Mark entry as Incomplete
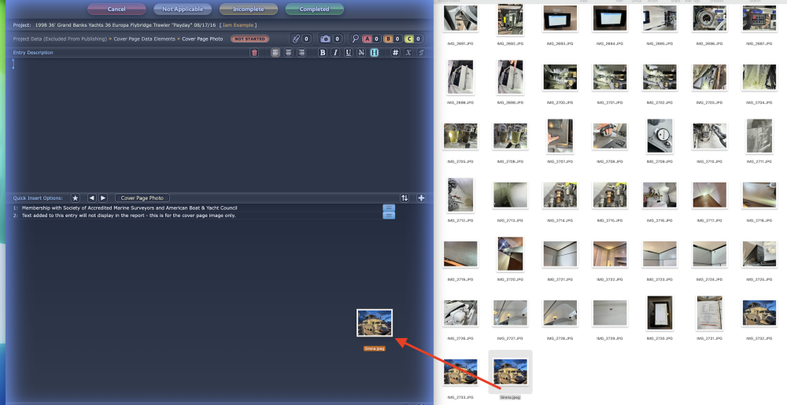The height and width of the screenshot is (405, 787). coord(249,9)
